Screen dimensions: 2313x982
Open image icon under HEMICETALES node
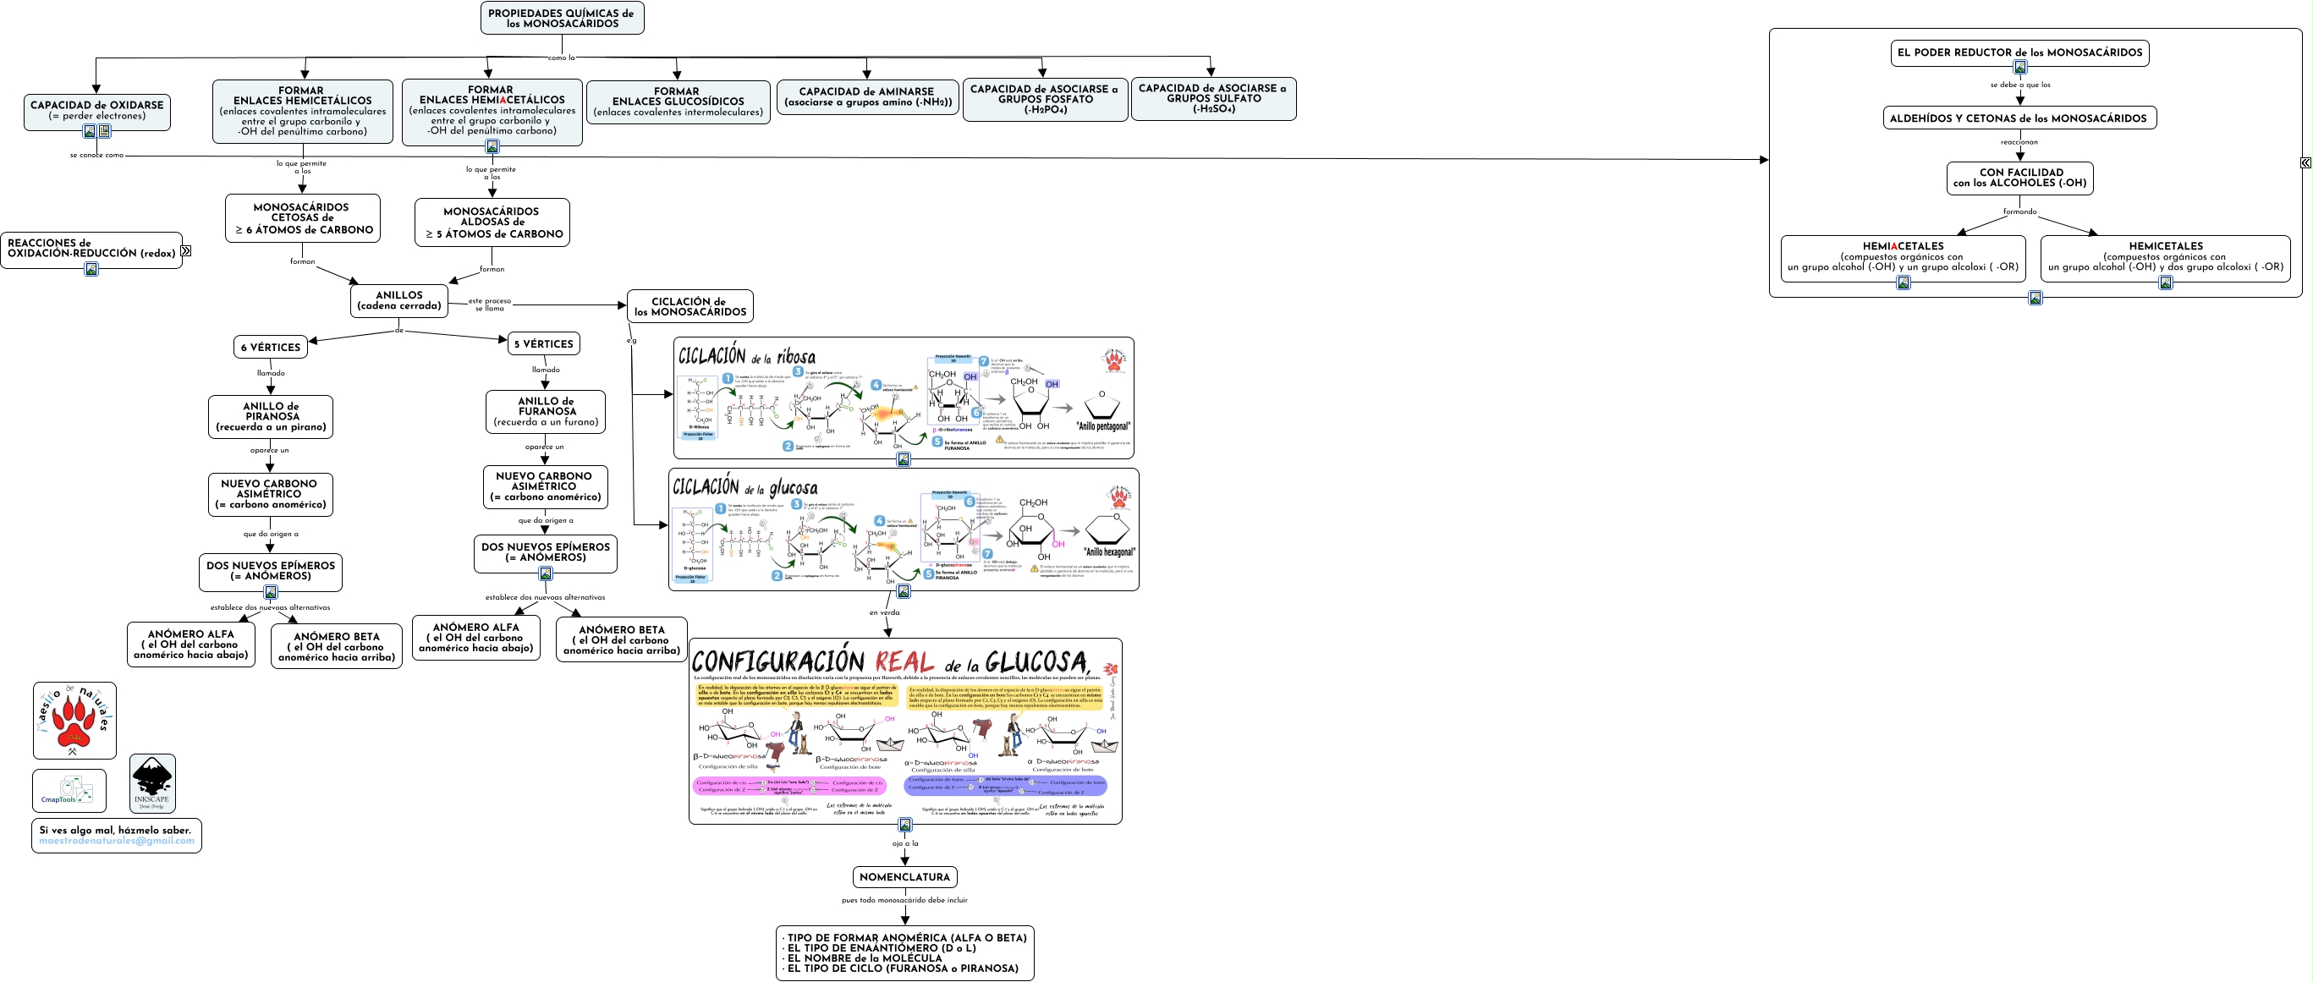coord(2166,283)
